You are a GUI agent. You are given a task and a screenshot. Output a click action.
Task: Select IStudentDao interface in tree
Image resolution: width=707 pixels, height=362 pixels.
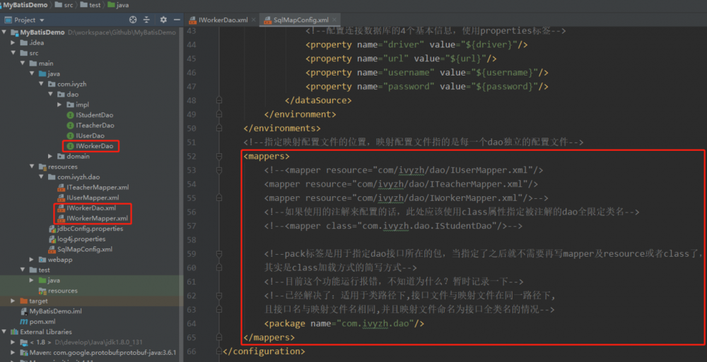point(93,115)
